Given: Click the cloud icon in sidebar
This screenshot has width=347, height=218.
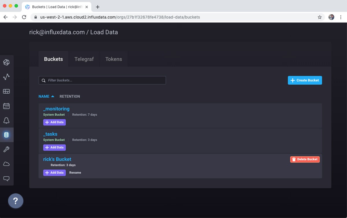Looking at the screenshot, I should click(6, 164).
